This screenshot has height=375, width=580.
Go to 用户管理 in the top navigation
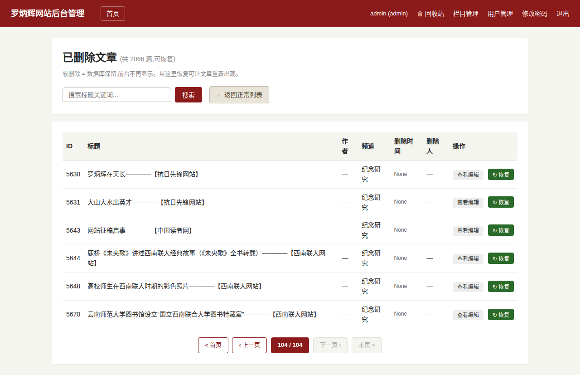(x=500, y=14)
